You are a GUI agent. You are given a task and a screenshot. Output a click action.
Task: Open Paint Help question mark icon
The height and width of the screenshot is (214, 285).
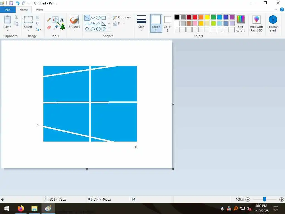[282, 10]
